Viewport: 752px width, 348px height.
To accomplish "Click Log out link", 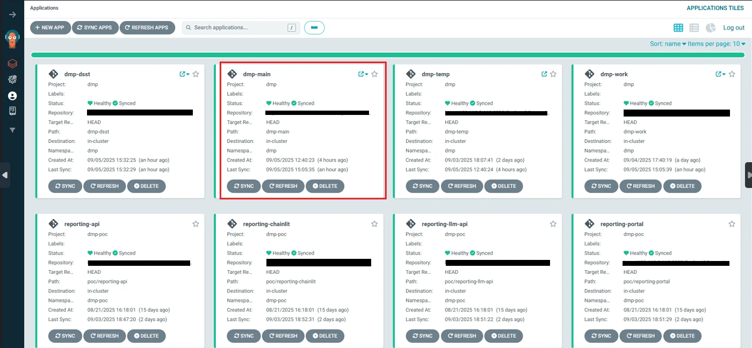I will pos(733,28).
